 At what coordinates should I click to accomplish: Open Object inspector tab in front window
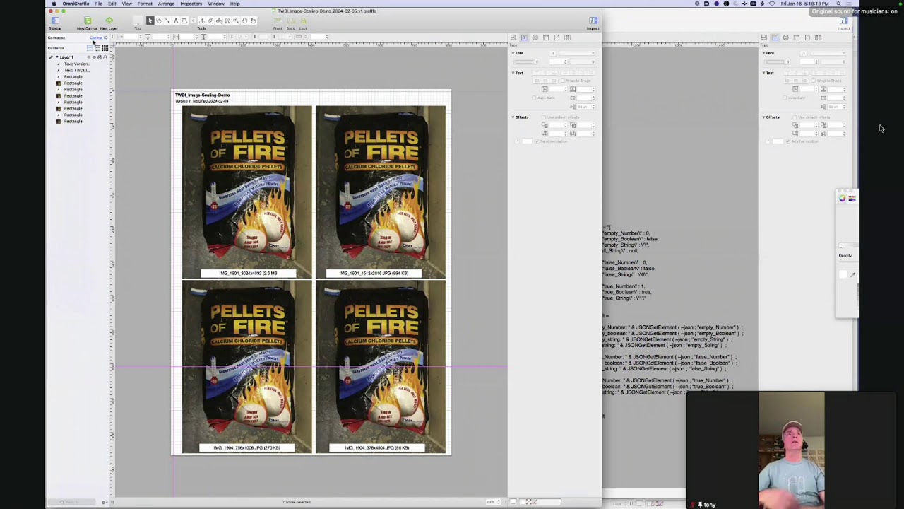coord(513,37)
